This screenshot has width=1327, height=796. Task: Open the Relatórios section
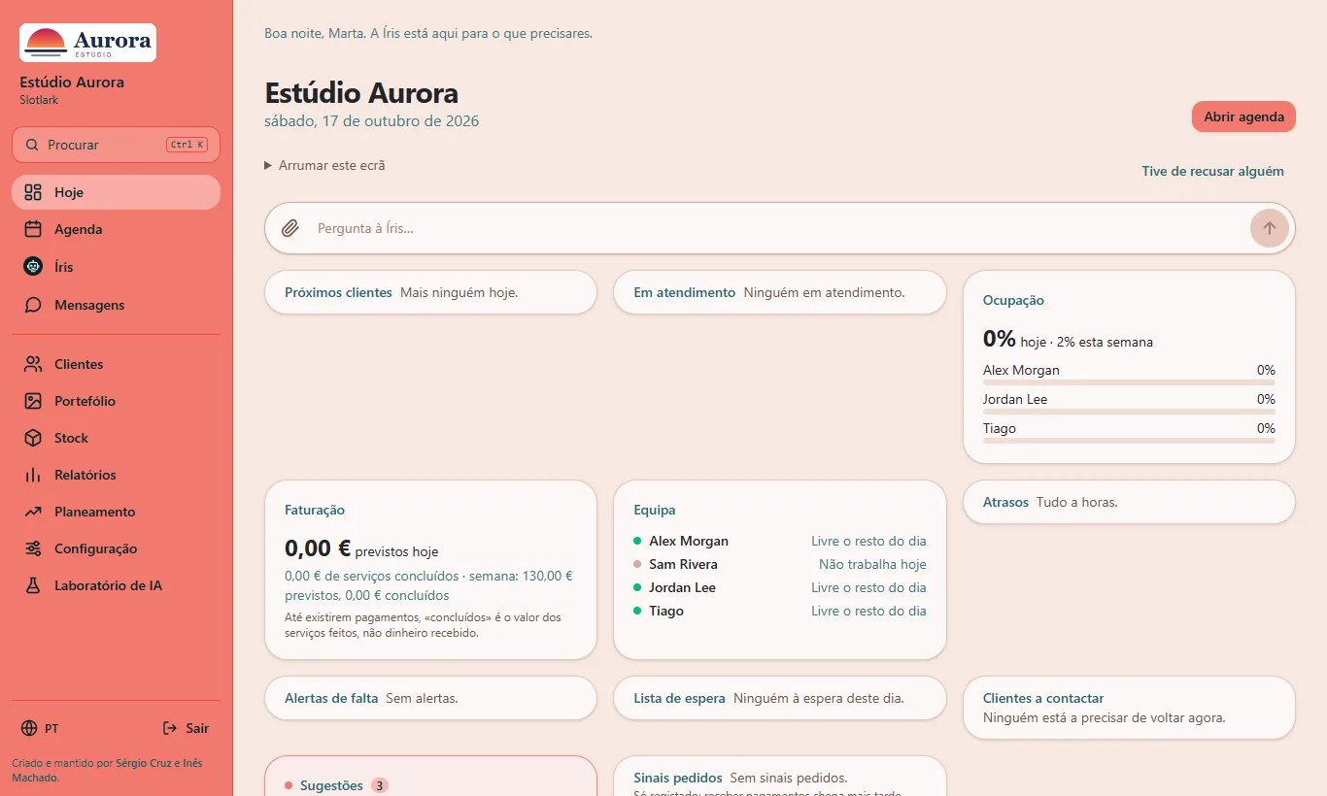[x=116, y=475]
